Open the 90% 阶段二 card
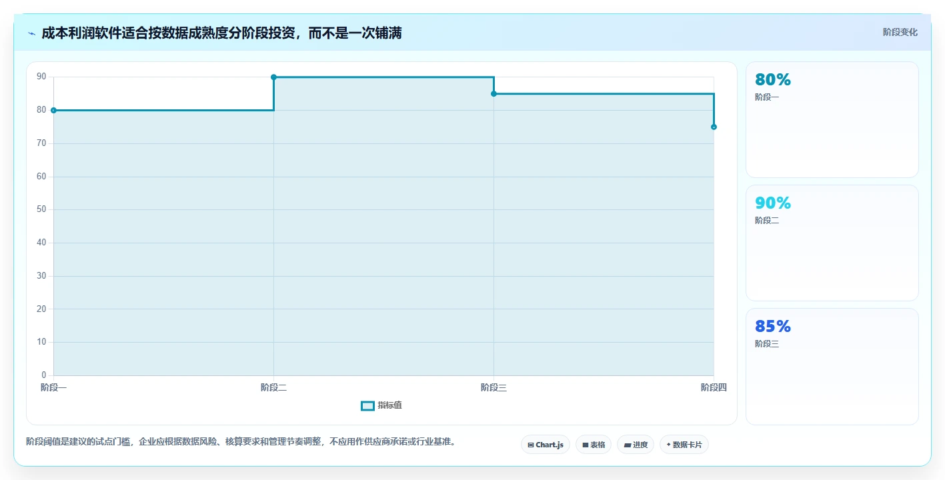This screenshot has width=945, height=480. click(x=832, y=243)
